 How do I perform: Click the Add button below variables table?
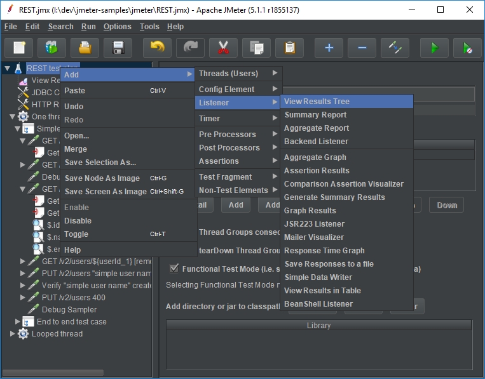(236, 205)
